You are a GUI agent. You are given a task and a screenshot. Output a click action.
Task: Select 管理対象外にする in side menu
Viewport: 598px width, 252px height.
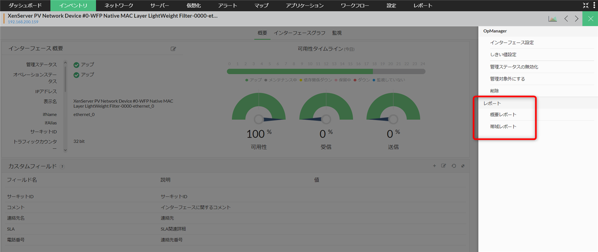(x=507, y=79)
